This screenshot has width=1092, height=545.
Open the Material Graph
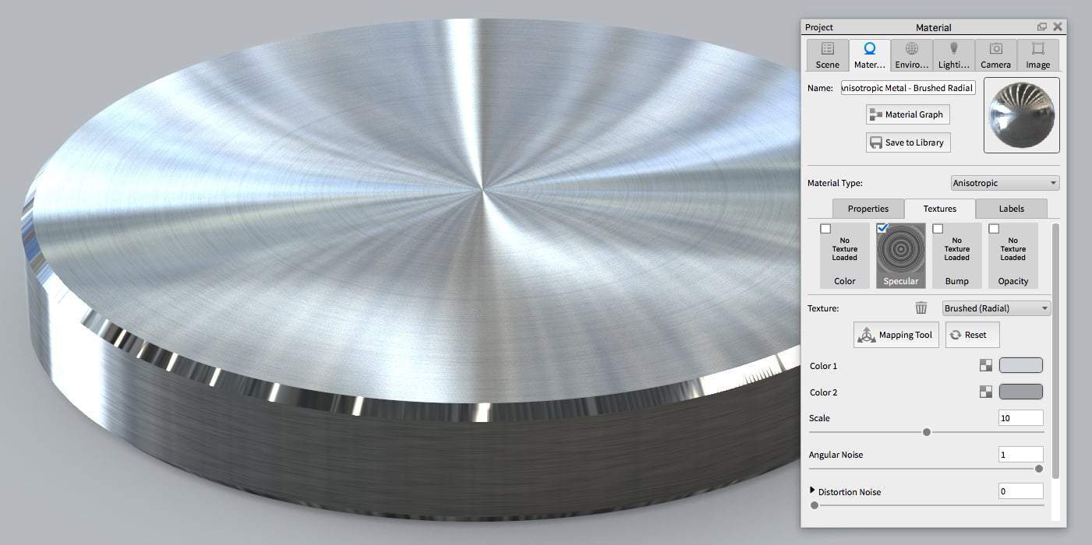(906, 114)
